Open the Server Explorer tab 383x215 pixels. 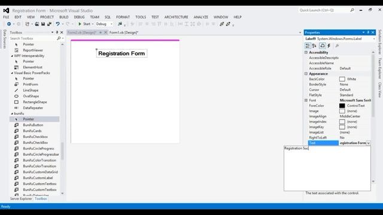pyautogui.click(x=21, y=199)
